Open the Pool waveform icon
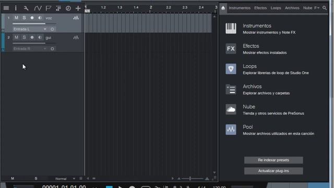 point(231,130)
